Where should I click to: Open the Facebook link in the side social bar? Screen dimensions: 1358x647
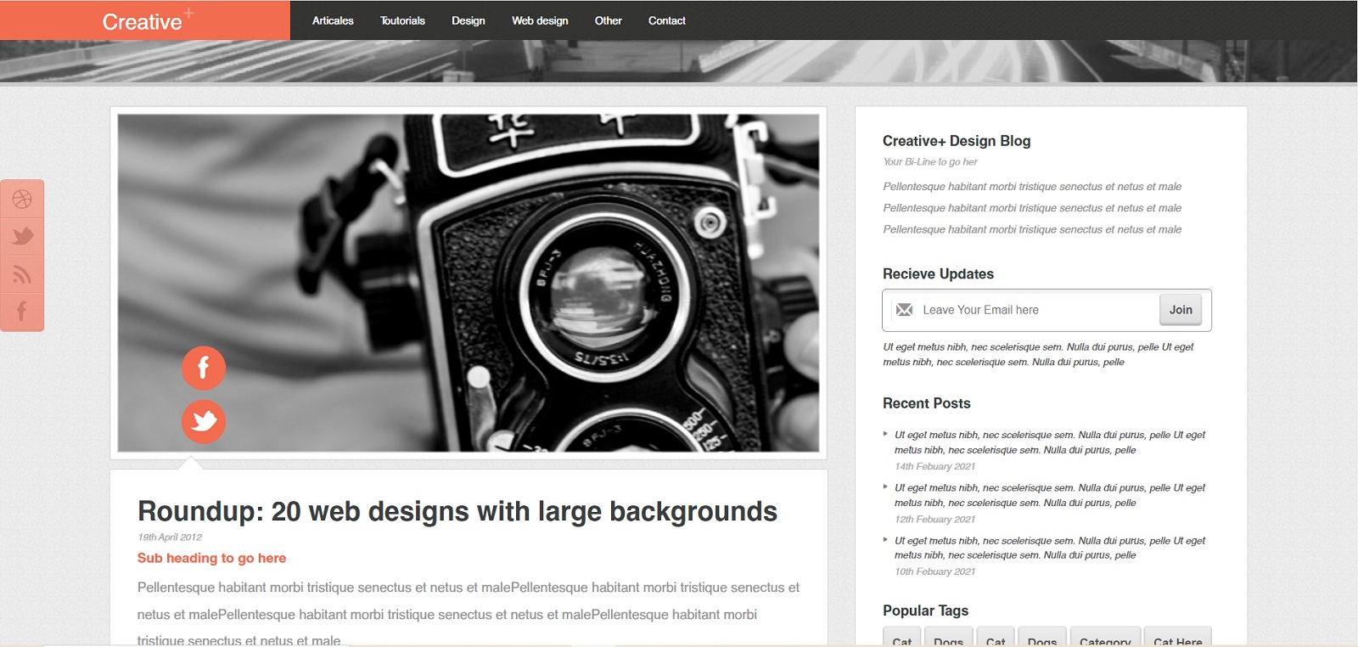pos(22,311)
